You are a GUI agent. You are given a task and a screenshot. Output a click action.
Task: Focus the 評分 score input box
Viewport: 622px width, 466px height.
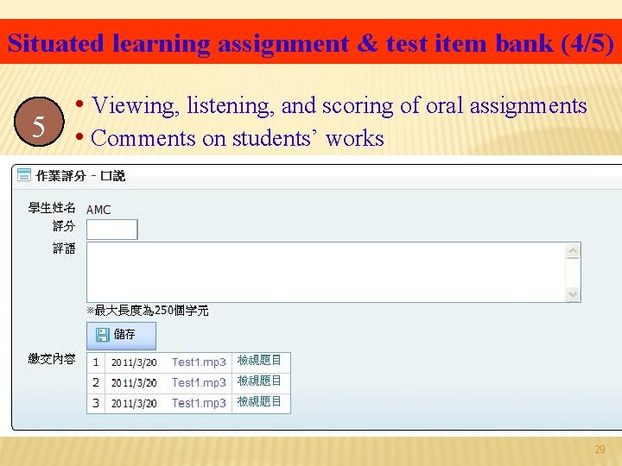coord(111,230)
